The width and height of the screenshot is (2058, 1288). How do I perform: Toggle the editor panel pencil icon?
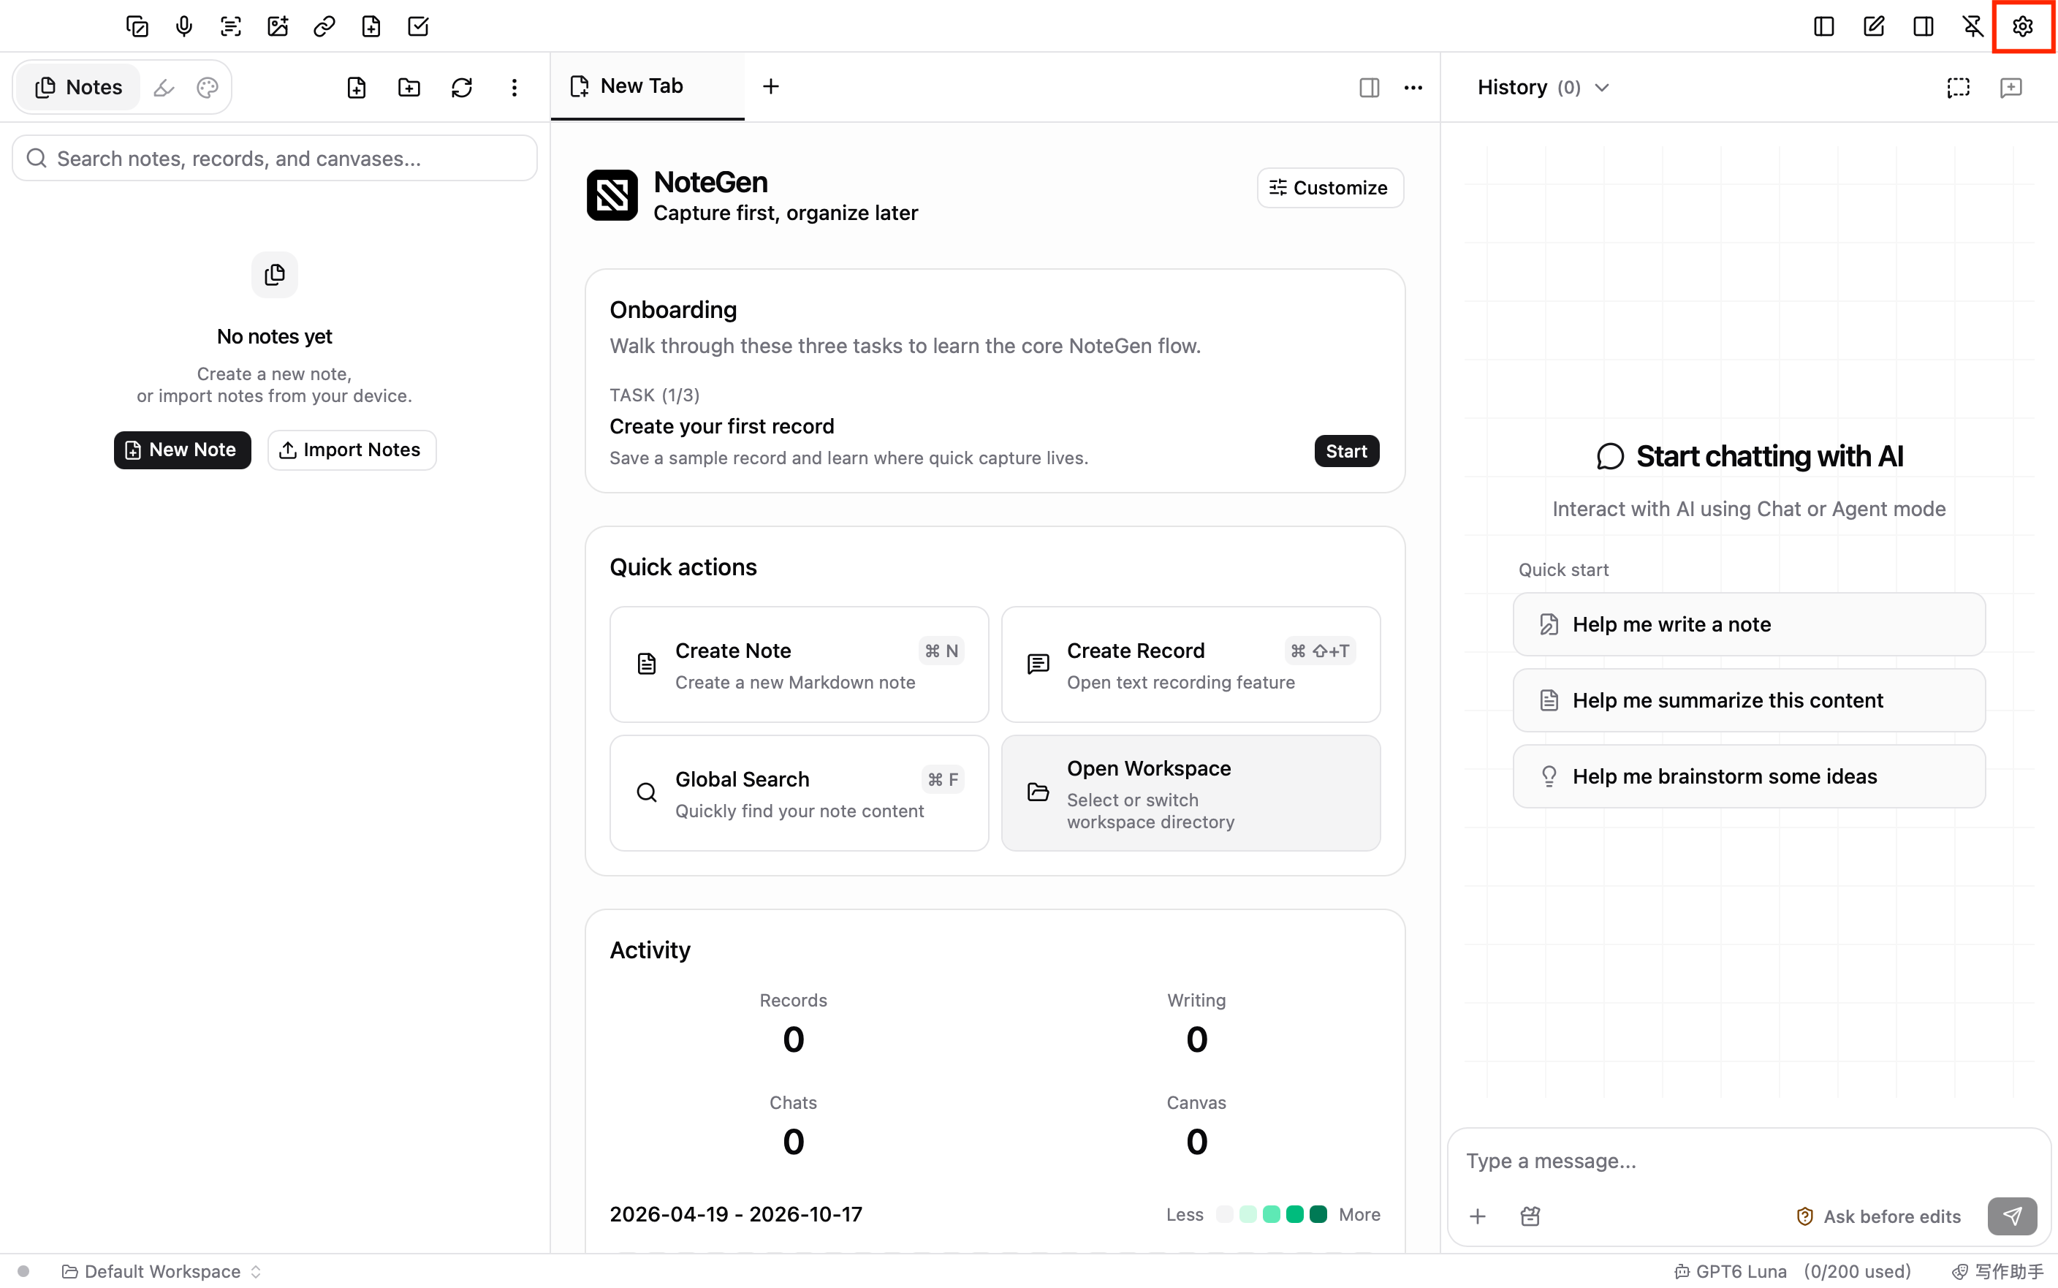click(1874, 26)
